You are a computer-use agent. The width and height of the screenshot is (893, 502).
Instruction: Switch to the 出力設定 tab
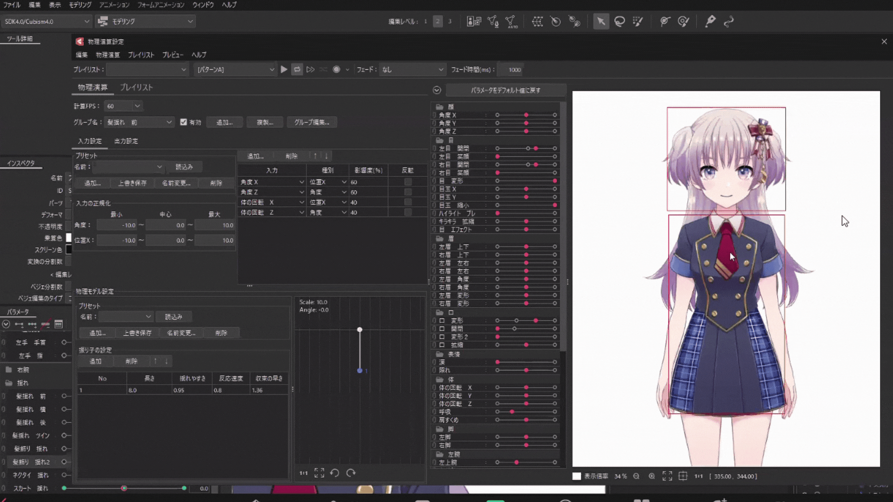click(126, 141)
